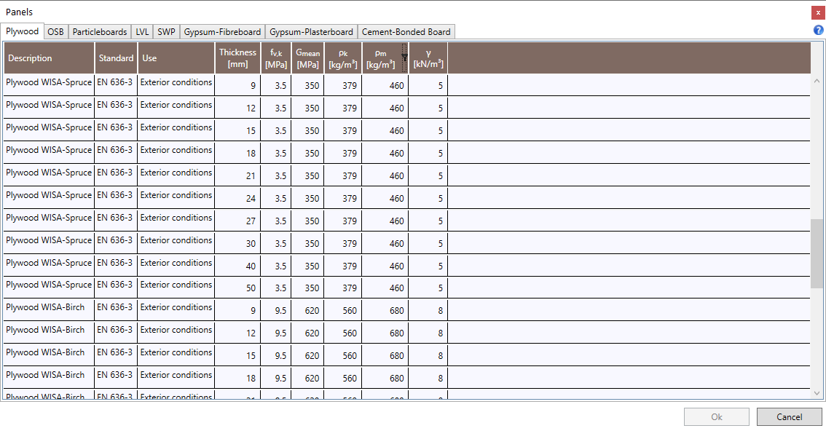
Task: Switch to Cement-Bonded Board tab
Action: (406, 31)
